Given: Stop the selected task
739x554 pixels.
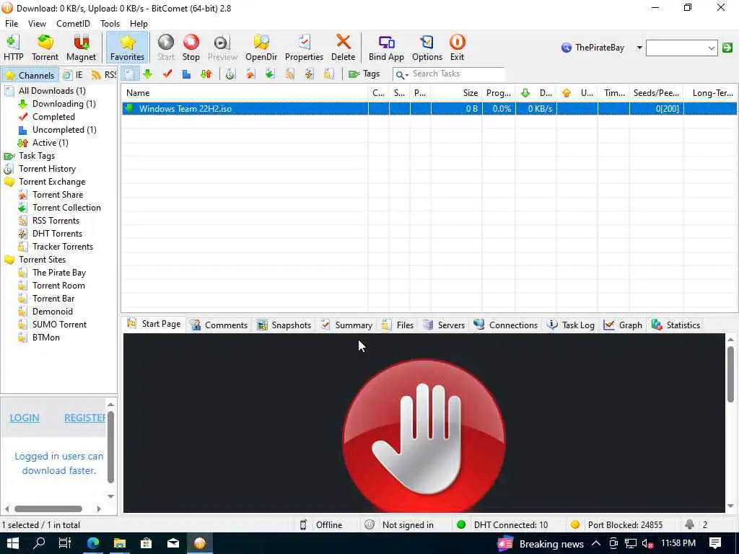Looking at the screenshot, I should [x=191, y=48].
